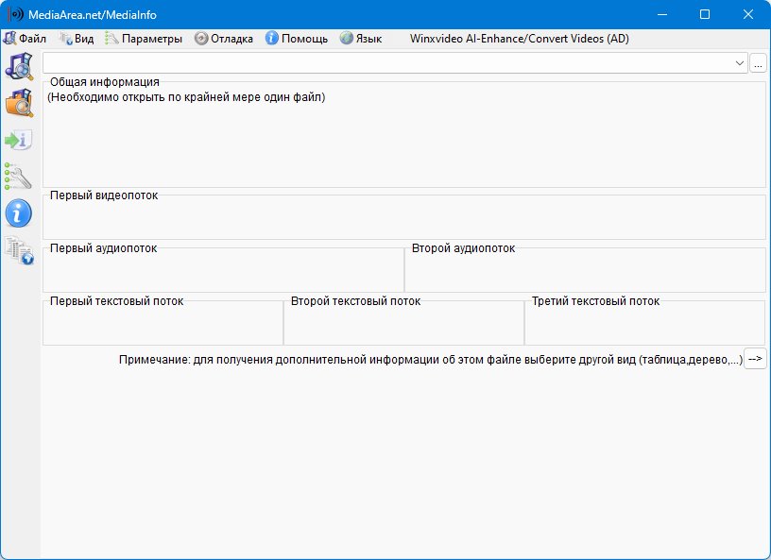Open the Файл menu
The image size is (771, 560).
26,39
